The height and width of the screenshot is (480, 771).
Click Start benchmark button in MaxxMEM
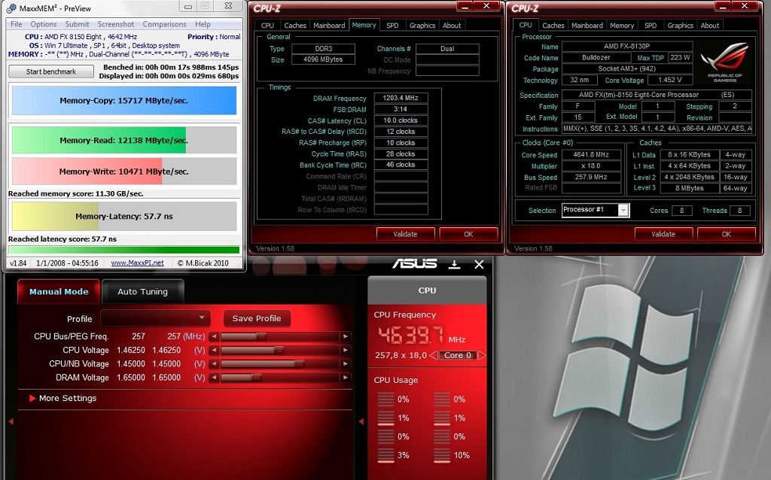tap(51, 71)
